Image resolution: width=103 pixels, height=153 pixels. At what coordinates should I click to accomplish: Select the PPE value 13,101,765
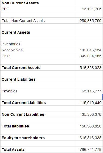tap(92, 9)
